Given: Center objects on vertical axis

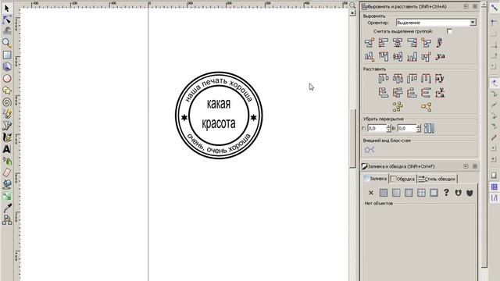Looking at the screenshot, I should 398,42.
